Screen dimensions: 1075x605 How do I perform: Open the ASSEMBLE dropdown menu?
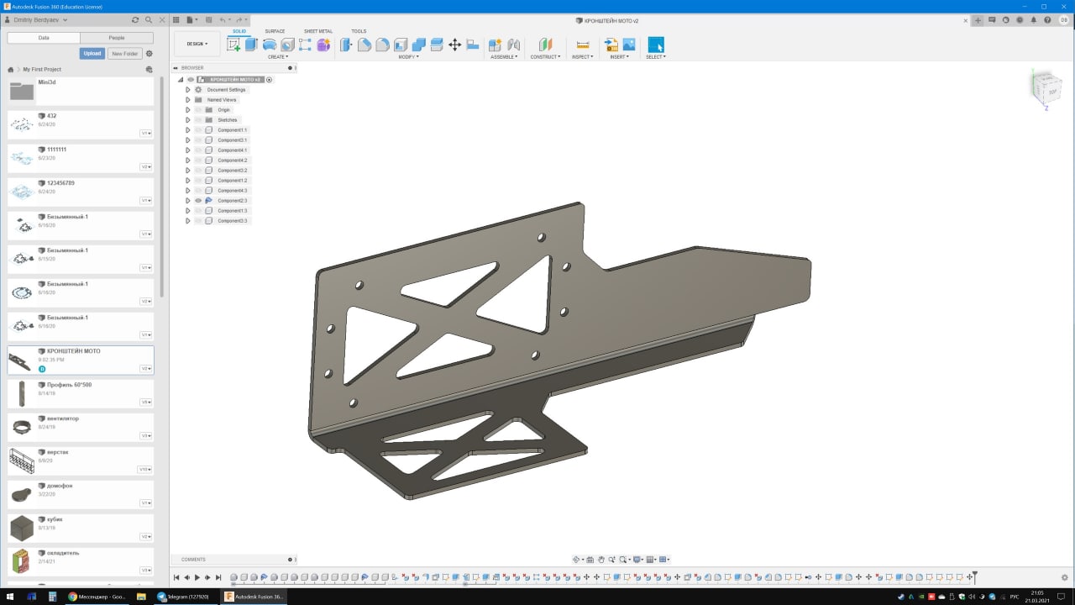pos(505,57)
